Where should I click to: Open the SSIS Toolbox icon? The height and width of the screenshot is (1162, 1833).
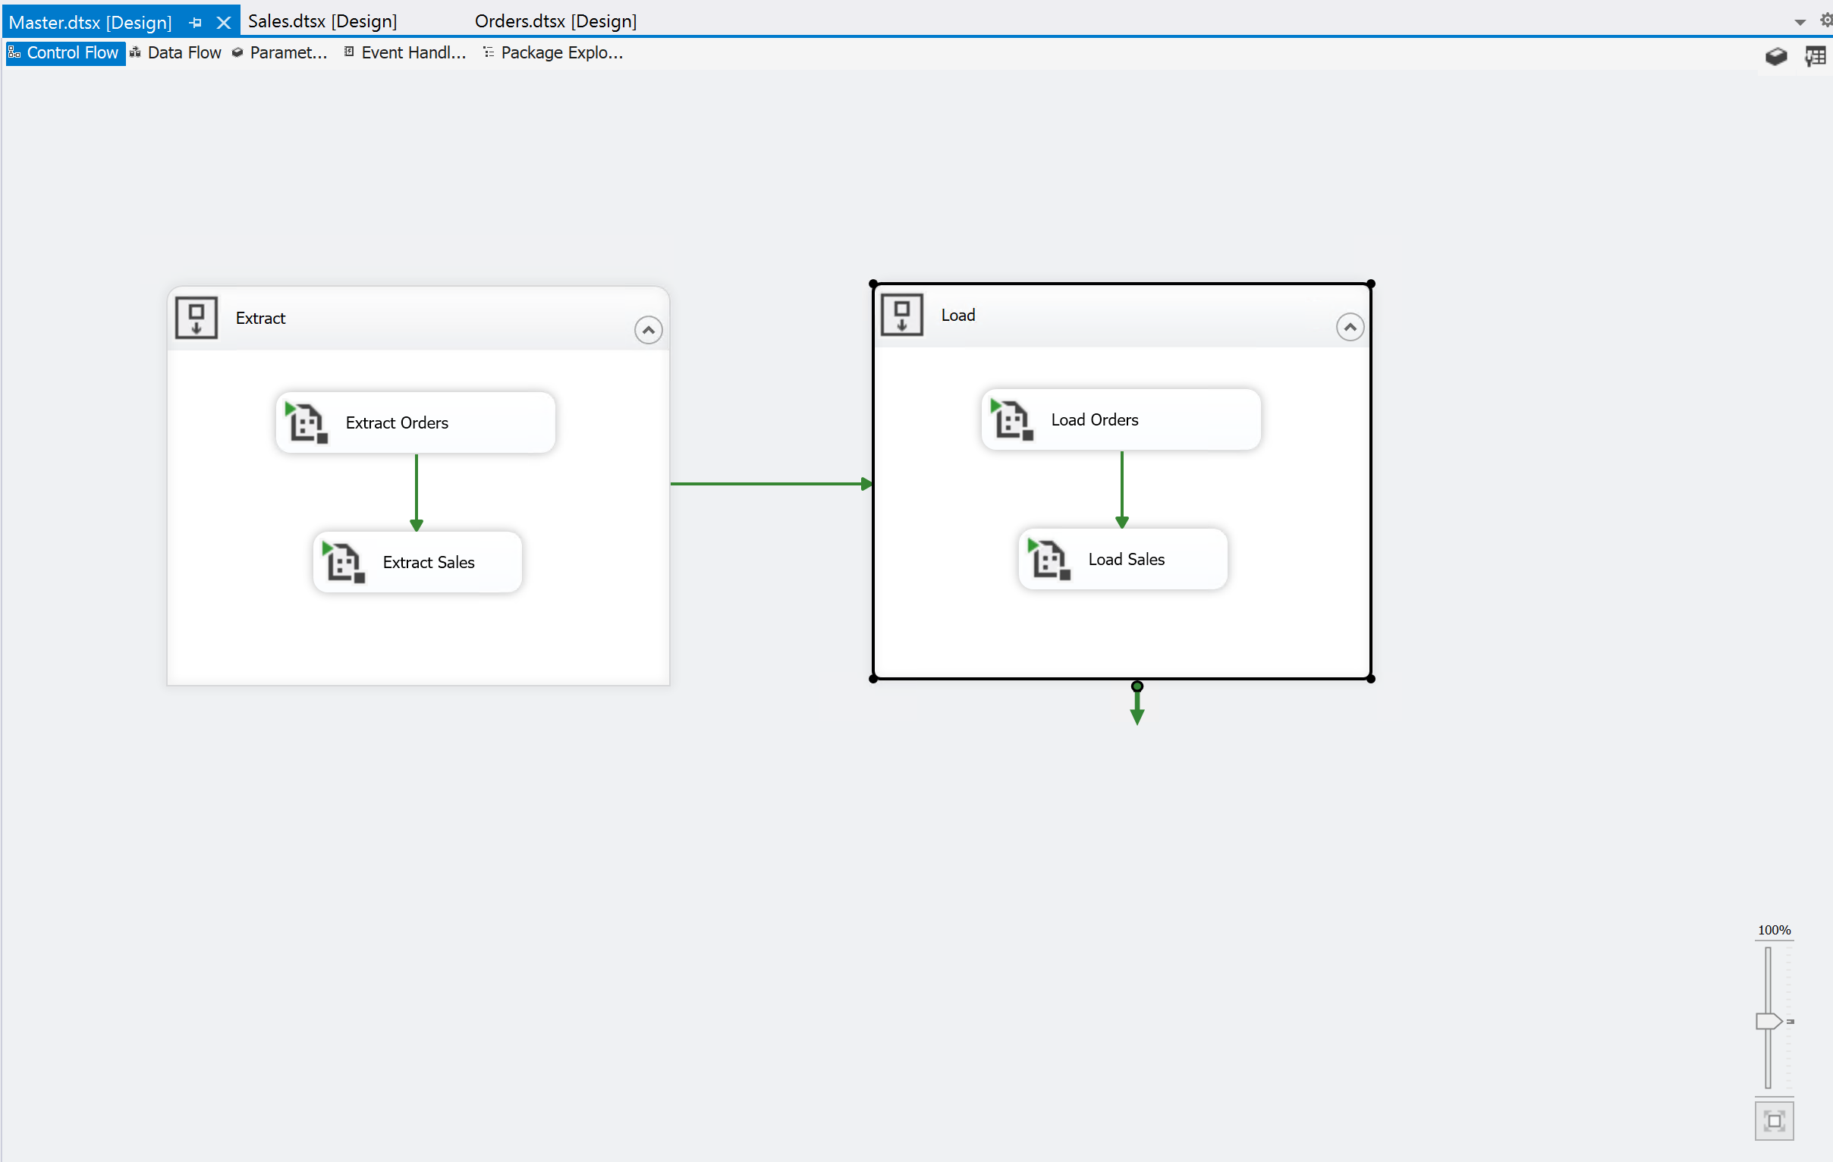click(1775, 55)
